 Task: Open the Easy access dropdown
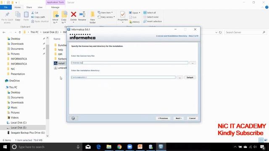click(x=106, y=17)
